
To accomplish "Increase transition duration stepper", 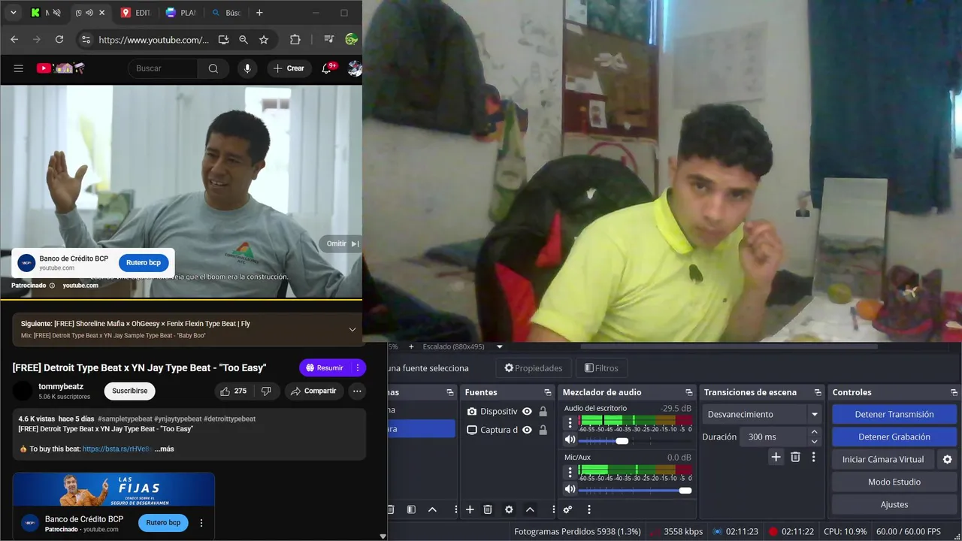I will [814, 432].
